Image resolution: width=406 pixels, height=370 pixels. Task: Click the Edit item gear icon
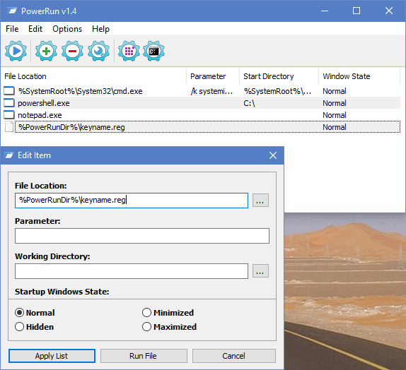(x=98, y=51)
